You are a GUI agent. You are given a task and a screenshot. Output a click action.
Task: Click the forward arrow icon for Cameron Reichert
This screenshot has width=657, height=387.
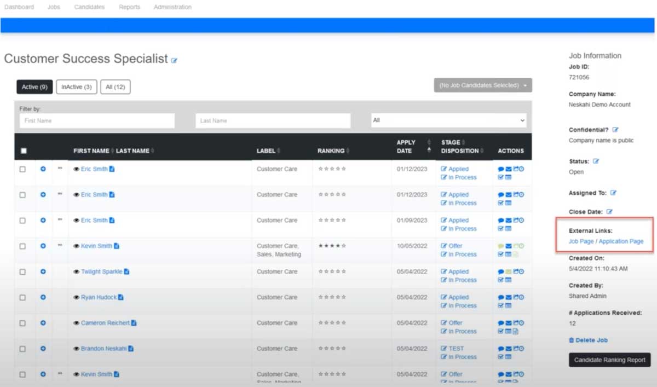click(x=516, y=322)
